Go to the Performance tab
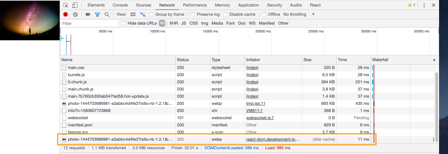Screen dimensions: 448x154 (195, 5)
